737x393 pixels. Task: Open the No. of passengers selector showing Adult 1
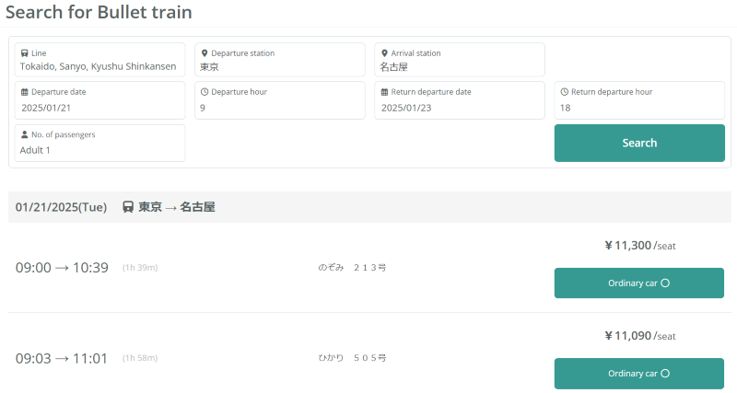(x=99, y=143)
